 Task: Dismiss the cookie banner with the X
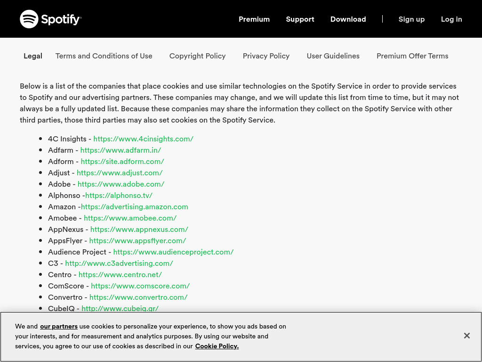pyautogui.click(x=466, y=336)
